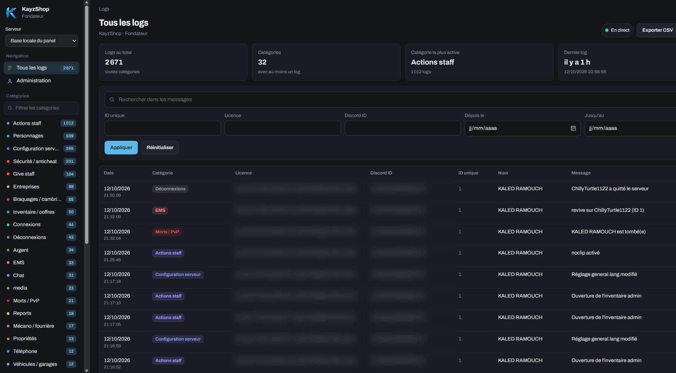This screenshot has width=676, height=373.
Task: Focus the Discord ID input field
Action: point(403,128)
